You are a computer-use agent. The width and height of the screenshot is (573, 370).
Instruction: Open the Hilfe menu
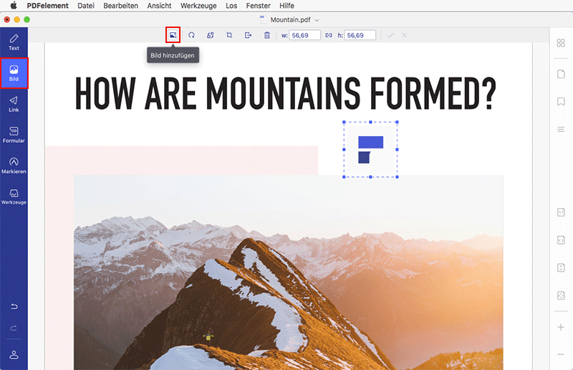[x=287, y=6]
